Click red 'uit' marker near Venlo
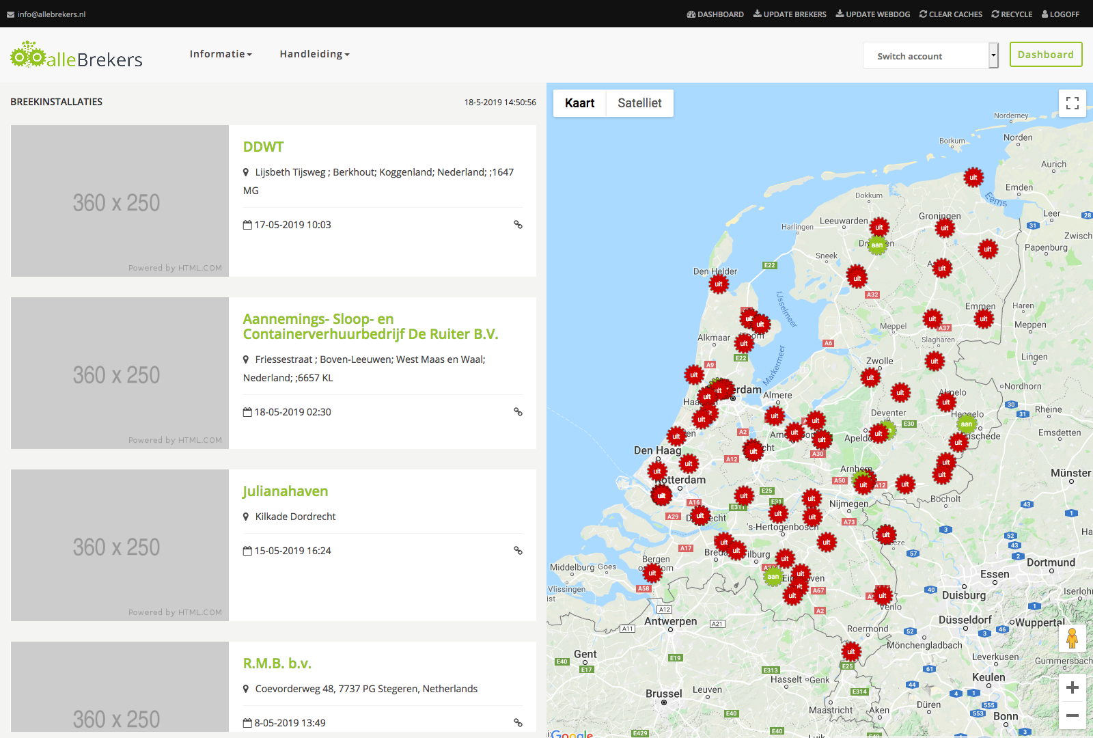Viewport: 1093px width, 738px height. click(x=883, y=595)
